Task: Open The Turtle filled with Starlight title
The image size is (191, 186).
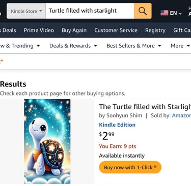Action: tap(145, 107)
